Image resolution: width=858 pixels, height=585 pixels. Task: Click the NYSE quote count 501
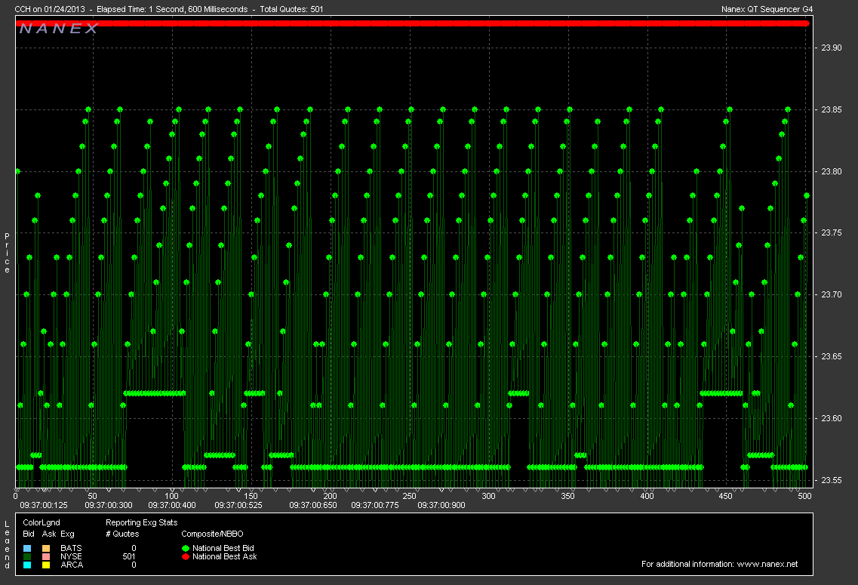(x=129, y=556)
